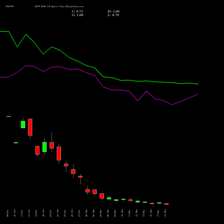Click the high value H: 1.00
The height and width of the screenshot is (224, 224).
[x=113, y=12]
